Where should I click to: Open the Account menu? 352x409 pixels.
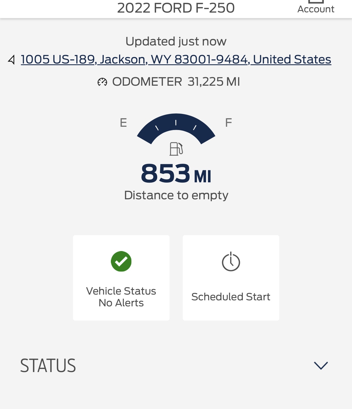[316, 9]
